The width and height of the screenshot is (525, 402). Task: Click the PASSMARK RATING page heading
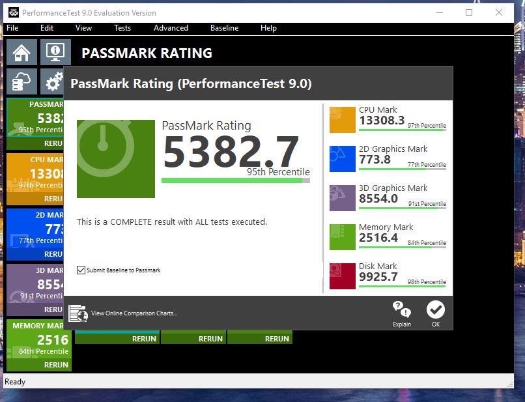[x=147, y=53]
